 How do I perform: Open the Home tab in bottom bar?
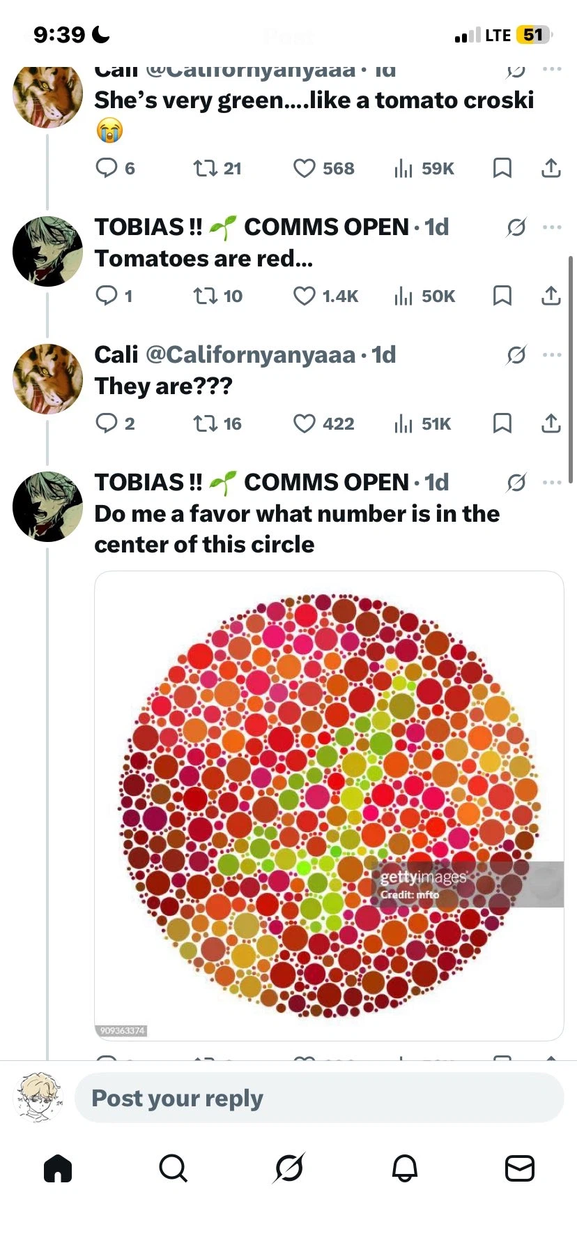[x=58, y=1168]
